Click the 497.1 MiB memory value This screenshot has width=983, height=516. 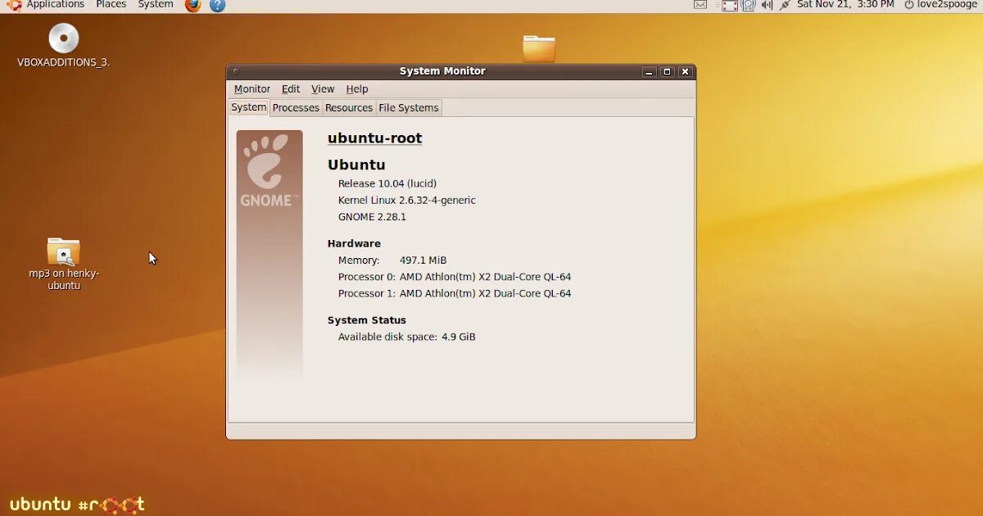coord(423,260)
